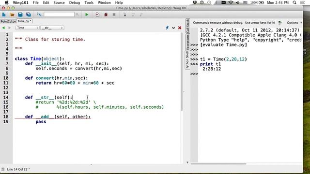This screenshot has width=310, height=174.
Task: Click the red bug debug icon
Action: click(x=106, y=14)
